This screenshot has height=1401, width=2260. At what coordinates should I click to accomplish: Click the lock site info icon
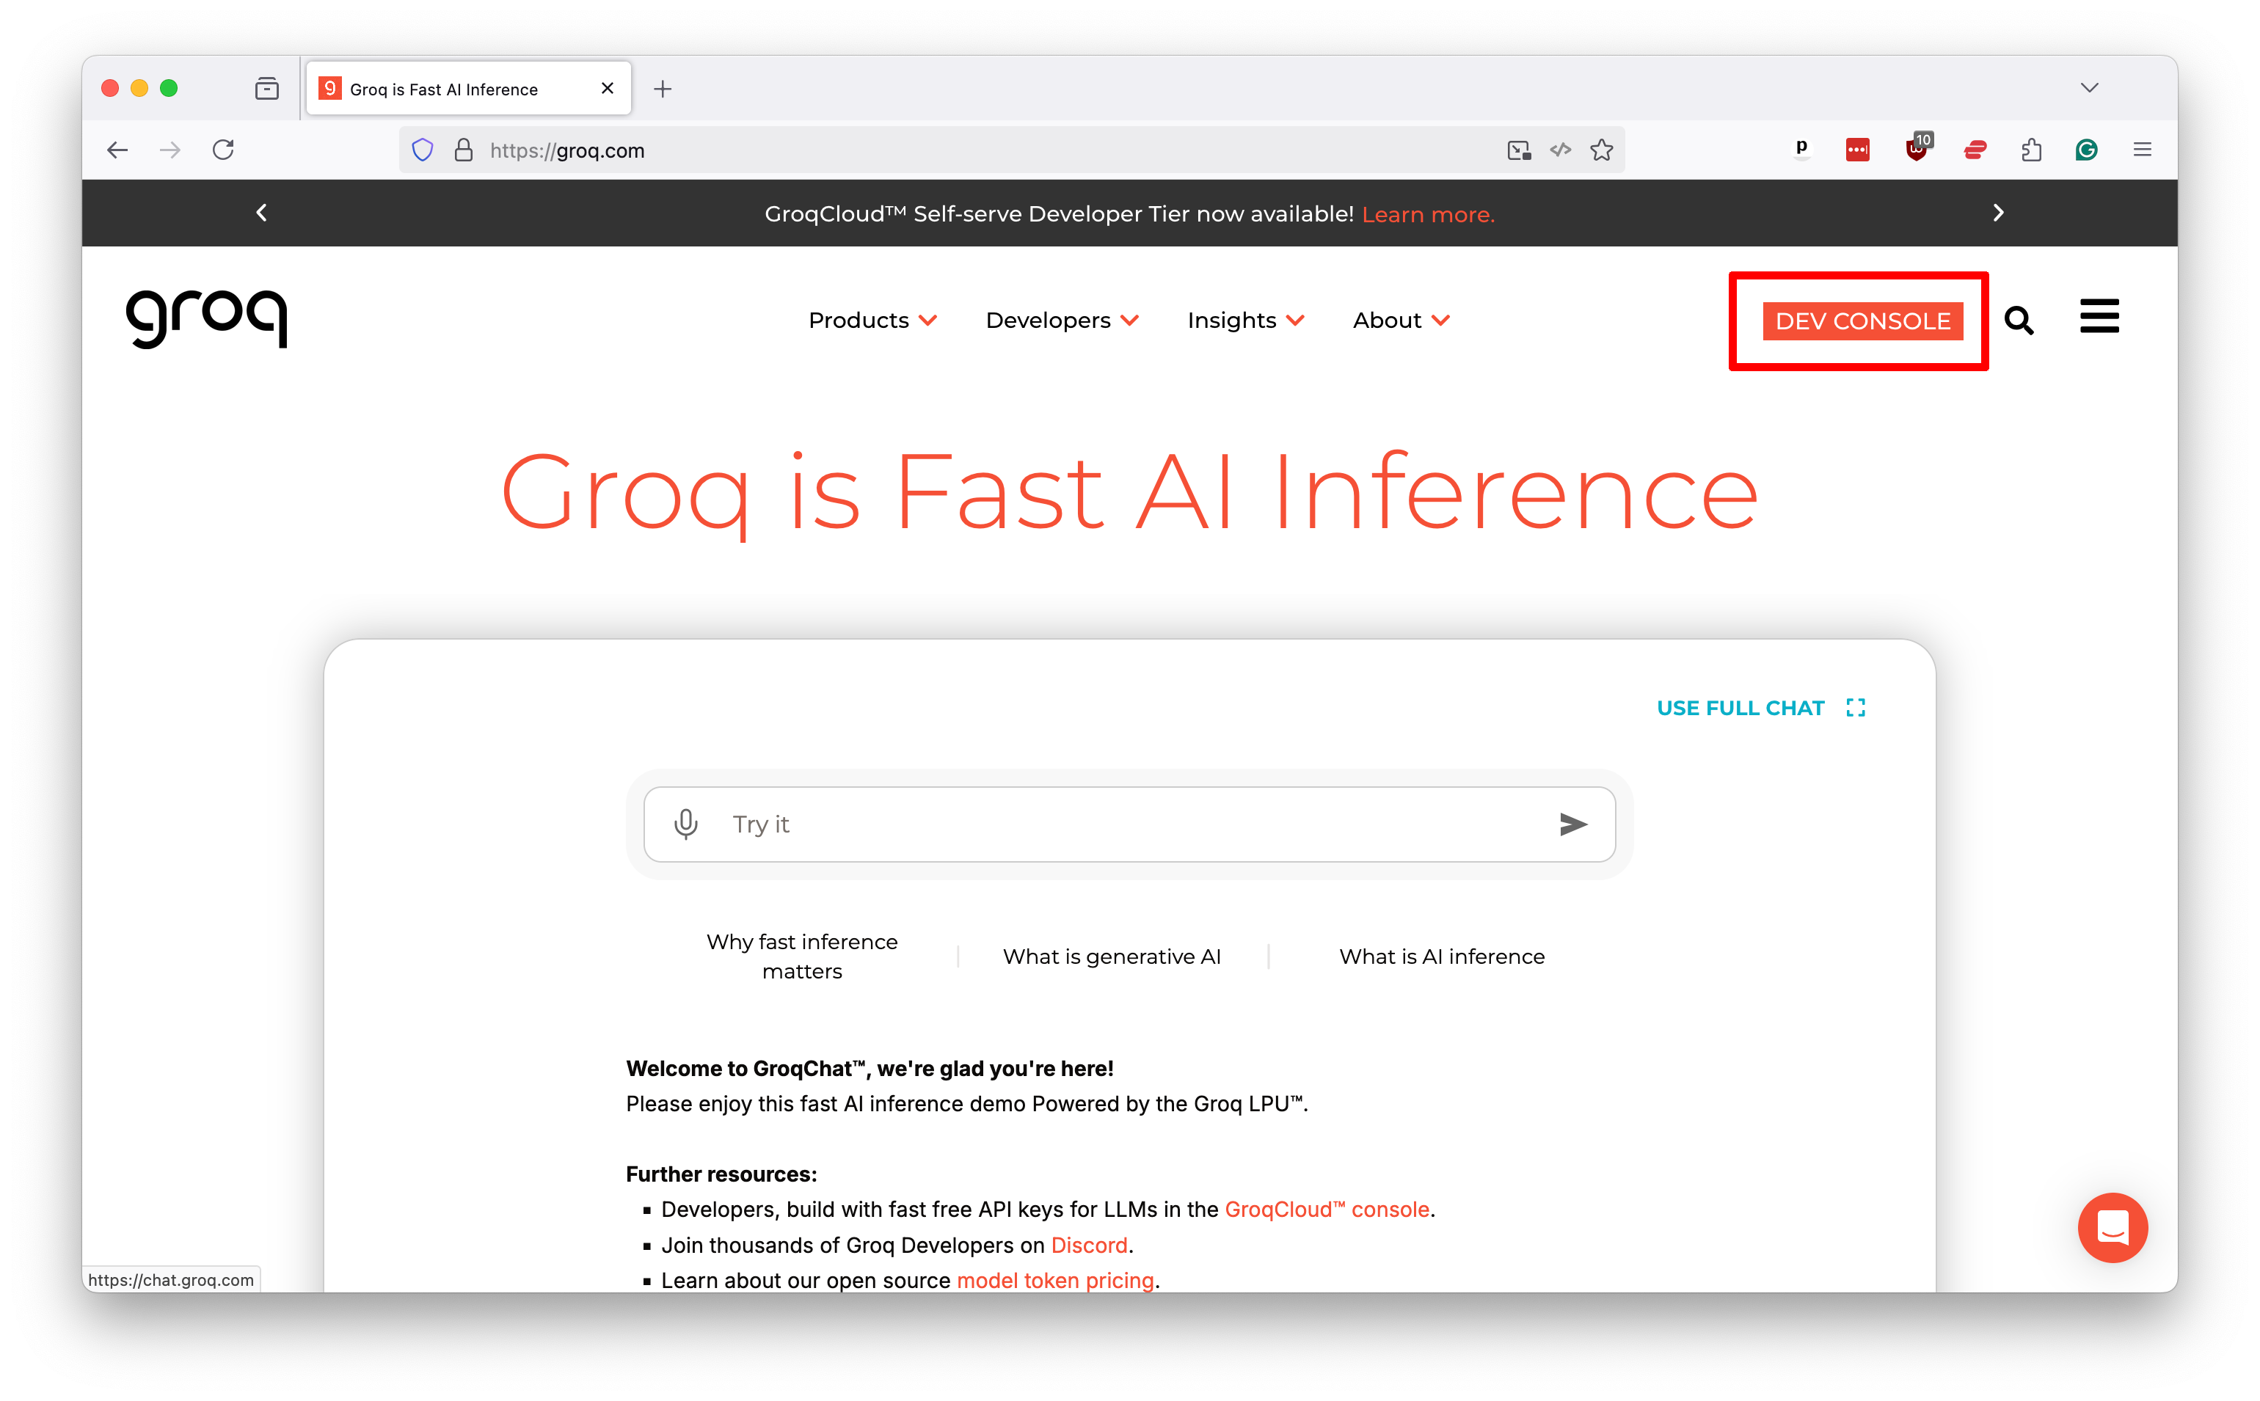(463, 150)
